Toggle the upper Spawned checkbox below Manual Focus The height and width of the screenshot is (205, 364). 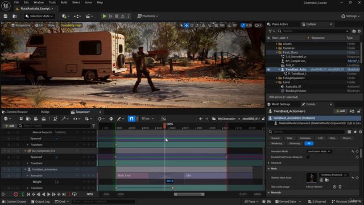57,138
